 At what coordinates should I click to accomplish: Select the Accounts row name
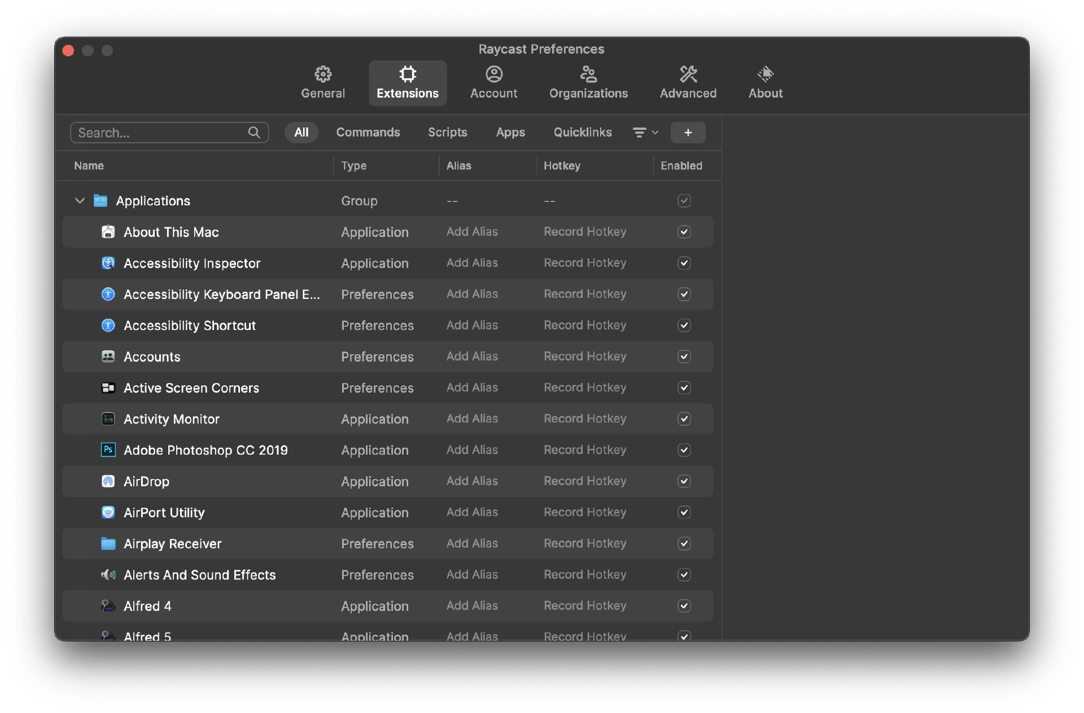(x=152, y=357)
